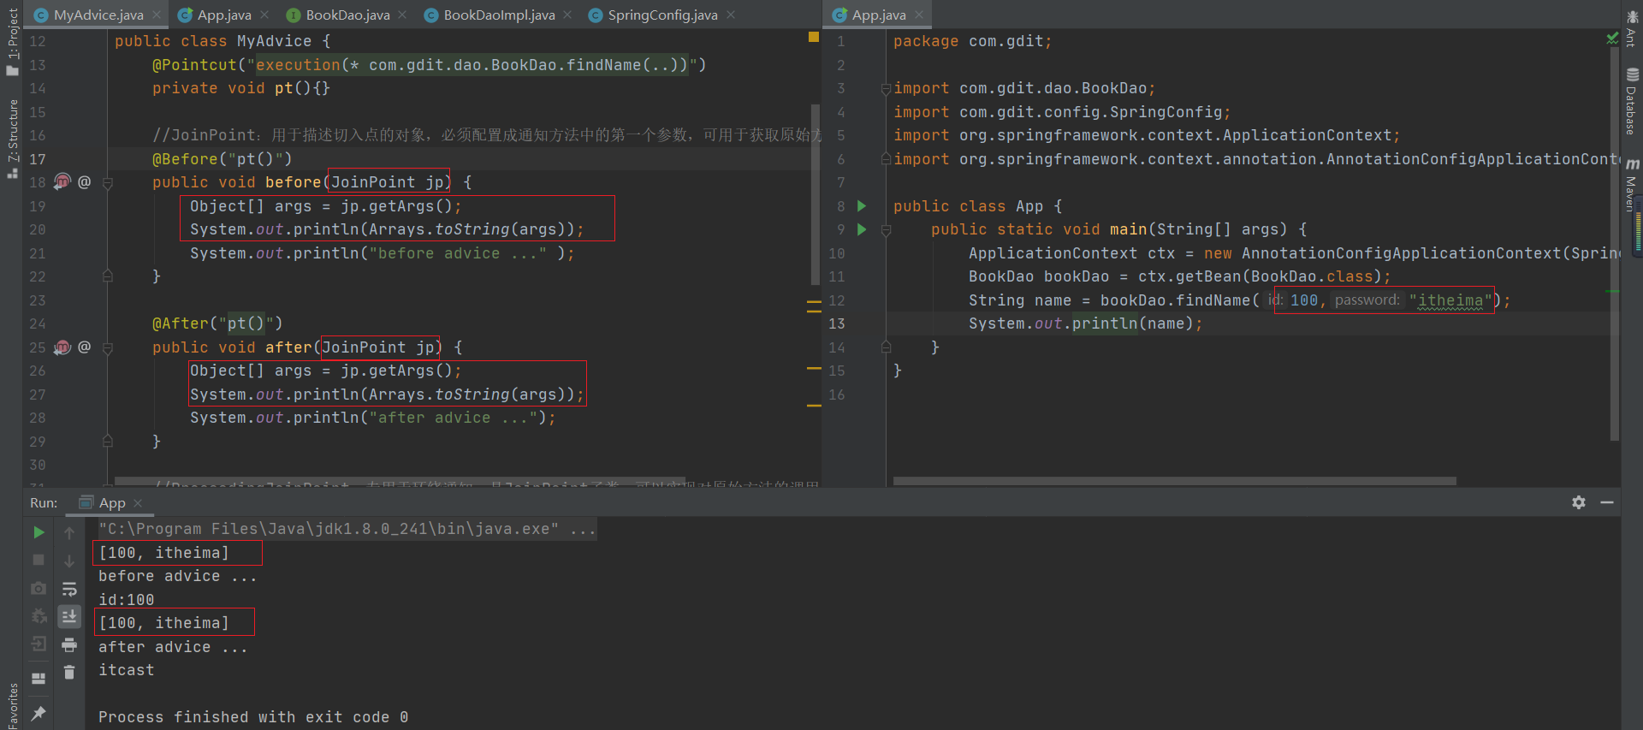
Task: Open the Ant tool window
Action: click(x=1632, y=28)
